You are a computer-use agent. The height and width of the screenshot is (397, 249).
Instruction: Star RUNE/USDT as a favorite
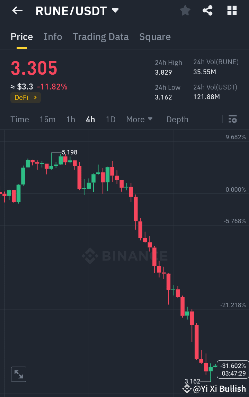pos(185,10)
